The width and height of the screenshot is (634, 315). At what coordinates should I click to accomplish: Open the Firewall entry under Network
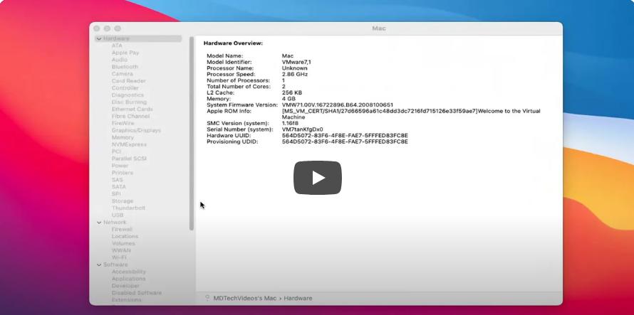pos(122,230)
